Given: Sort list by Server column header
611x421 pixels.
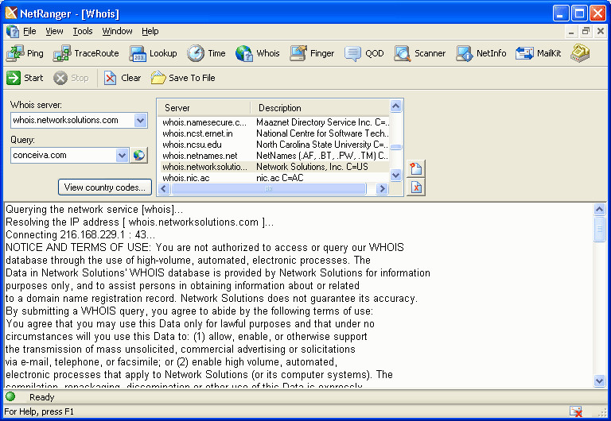Looking at the screenshot, I should tap(204, 108).
